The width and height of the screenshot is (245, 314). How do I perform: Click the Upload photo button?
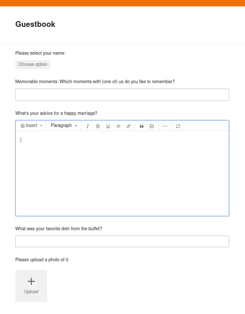click(x=31, y=286)
